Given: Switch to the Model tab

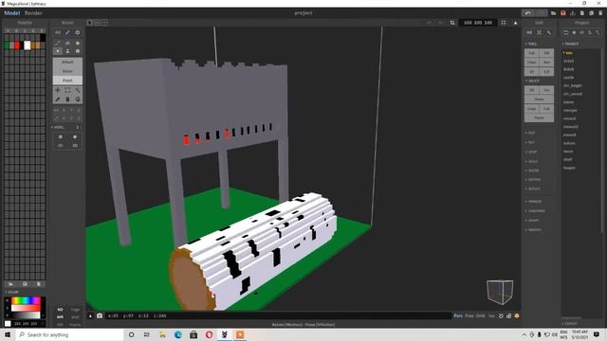Looking at the screenshot, I should coord(11,13).
